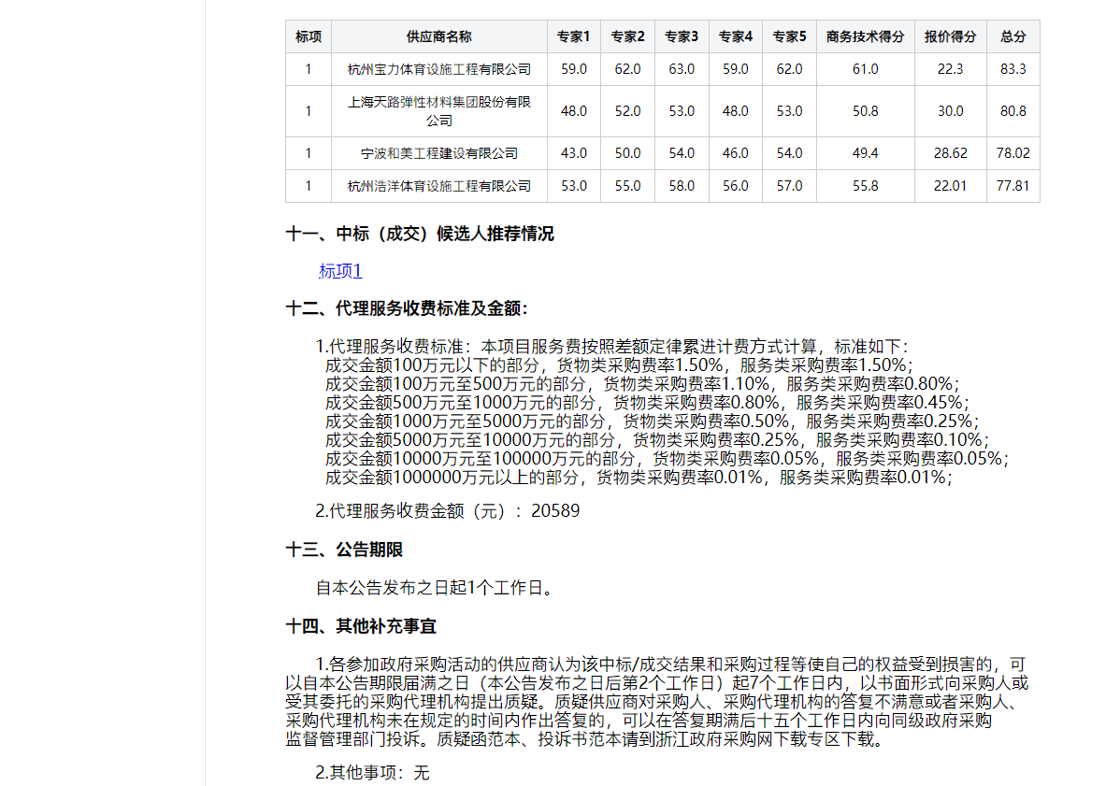Select the 杭州宝力体育设施工程有限公司 supplier cell
1120x786 pixels.
tap(438, 69)
